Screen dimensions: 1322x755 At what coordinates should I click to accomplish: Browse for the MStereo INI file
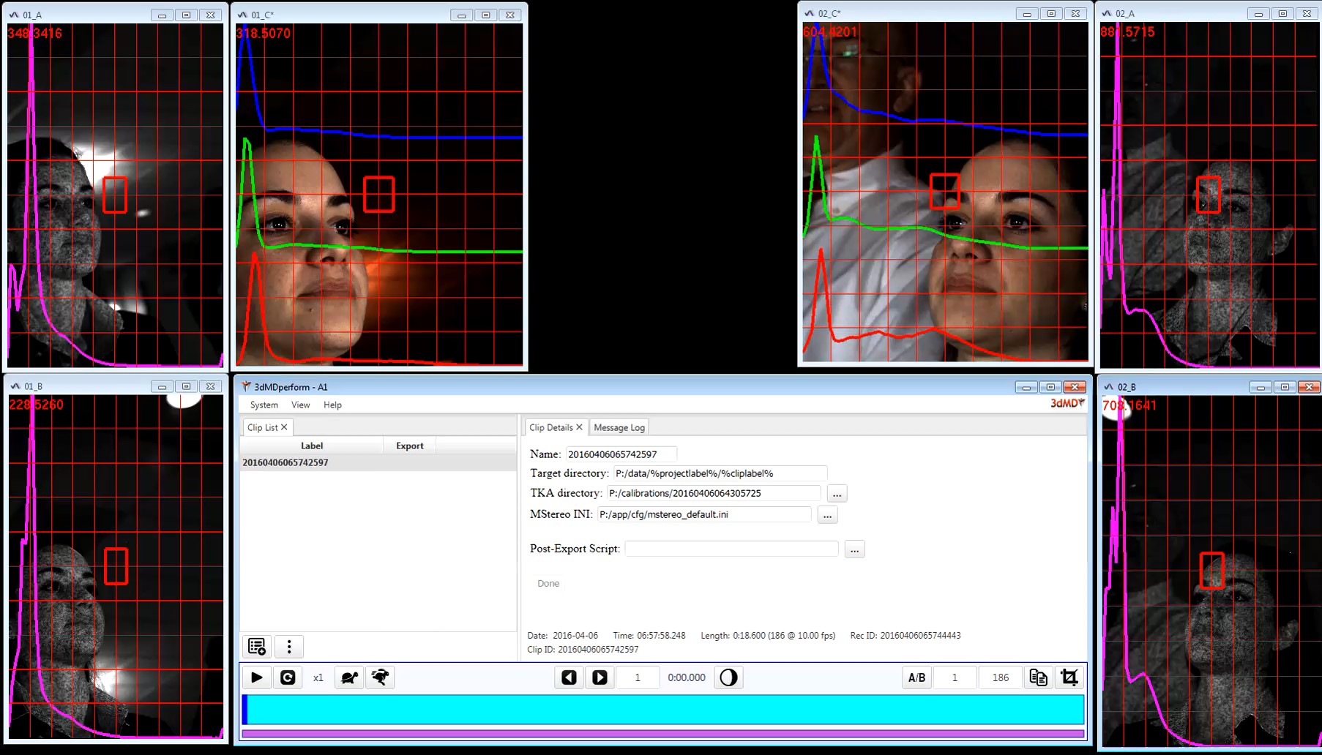click(827, 515)
